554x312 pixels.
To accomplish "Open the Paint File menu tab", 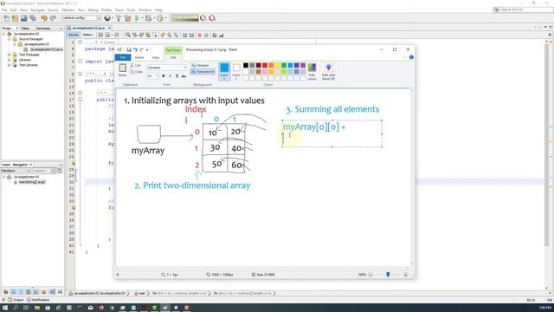I will point(123,57).
